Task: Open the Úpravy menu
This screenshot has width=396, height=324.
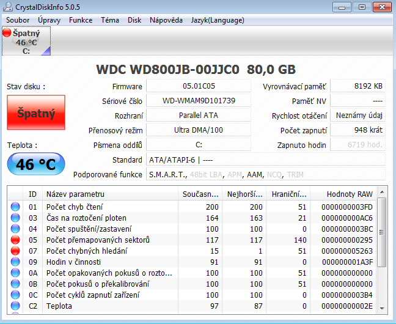Action: click(49, 20)
